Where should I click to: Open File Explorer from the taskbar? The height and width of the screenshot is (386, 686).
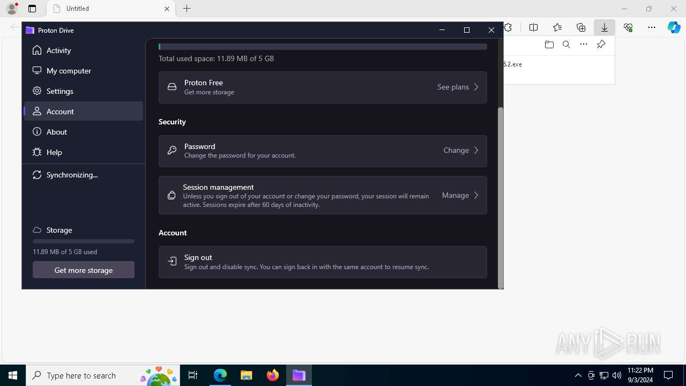pyautogui.click(x=247, y=375)
